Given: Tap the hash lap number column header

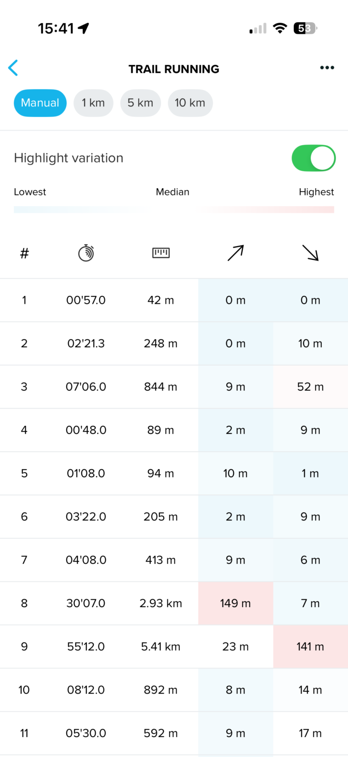Looking at the screenshot, I should point(24,253).
